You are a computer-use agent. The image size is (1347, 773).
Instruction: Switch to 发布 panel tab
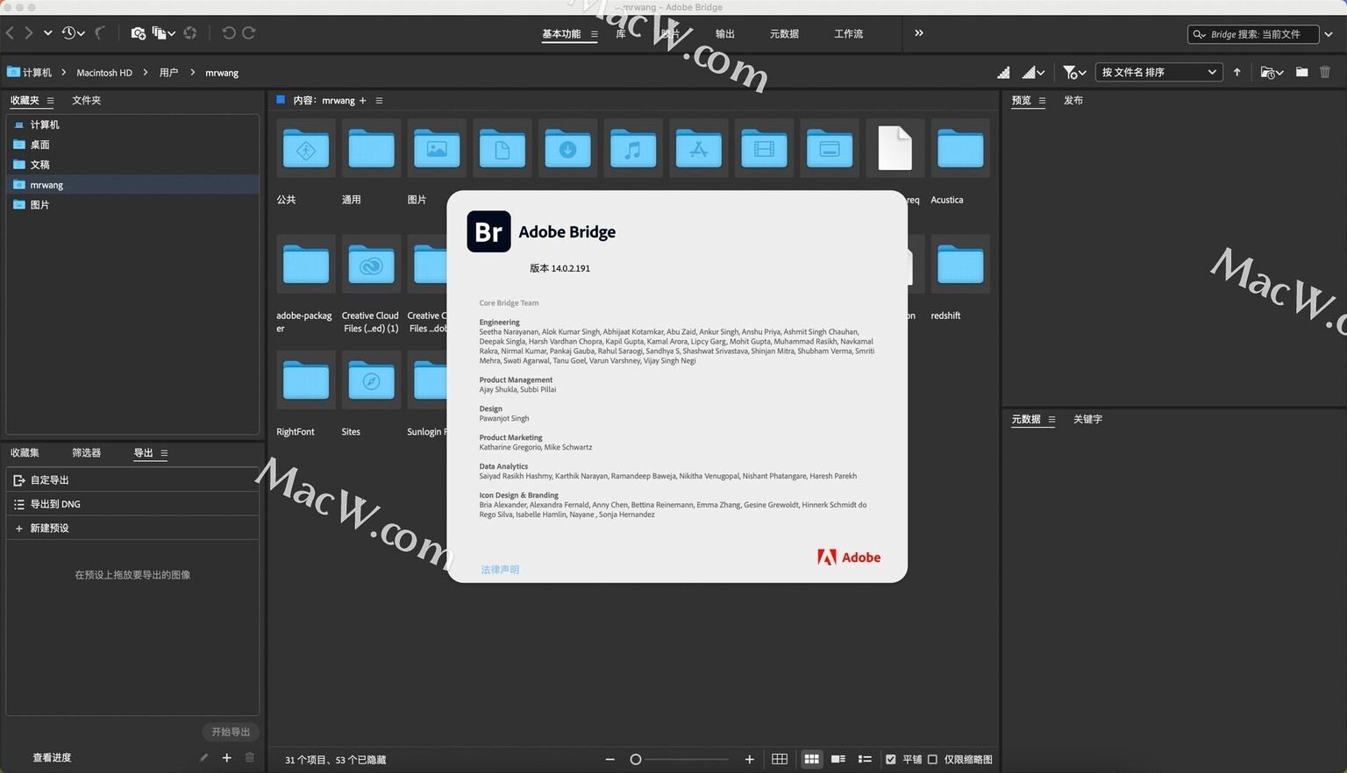click(1073, 101)
